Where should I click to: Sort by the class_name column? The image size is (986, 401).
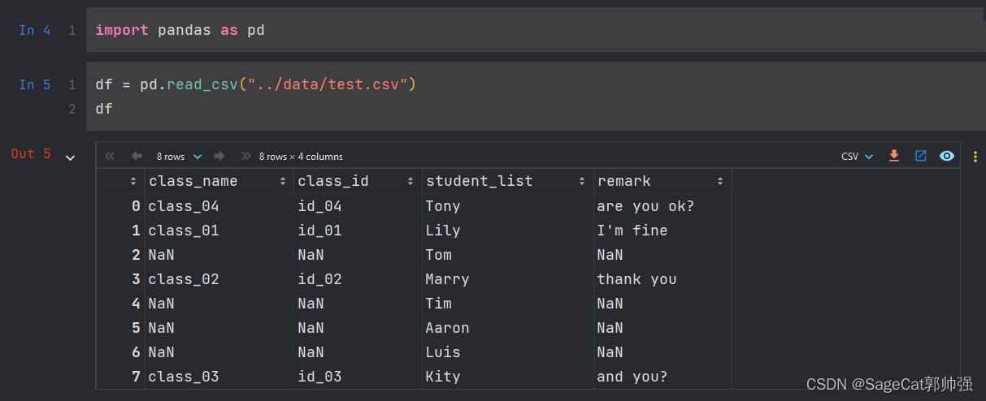coord(283,181)
